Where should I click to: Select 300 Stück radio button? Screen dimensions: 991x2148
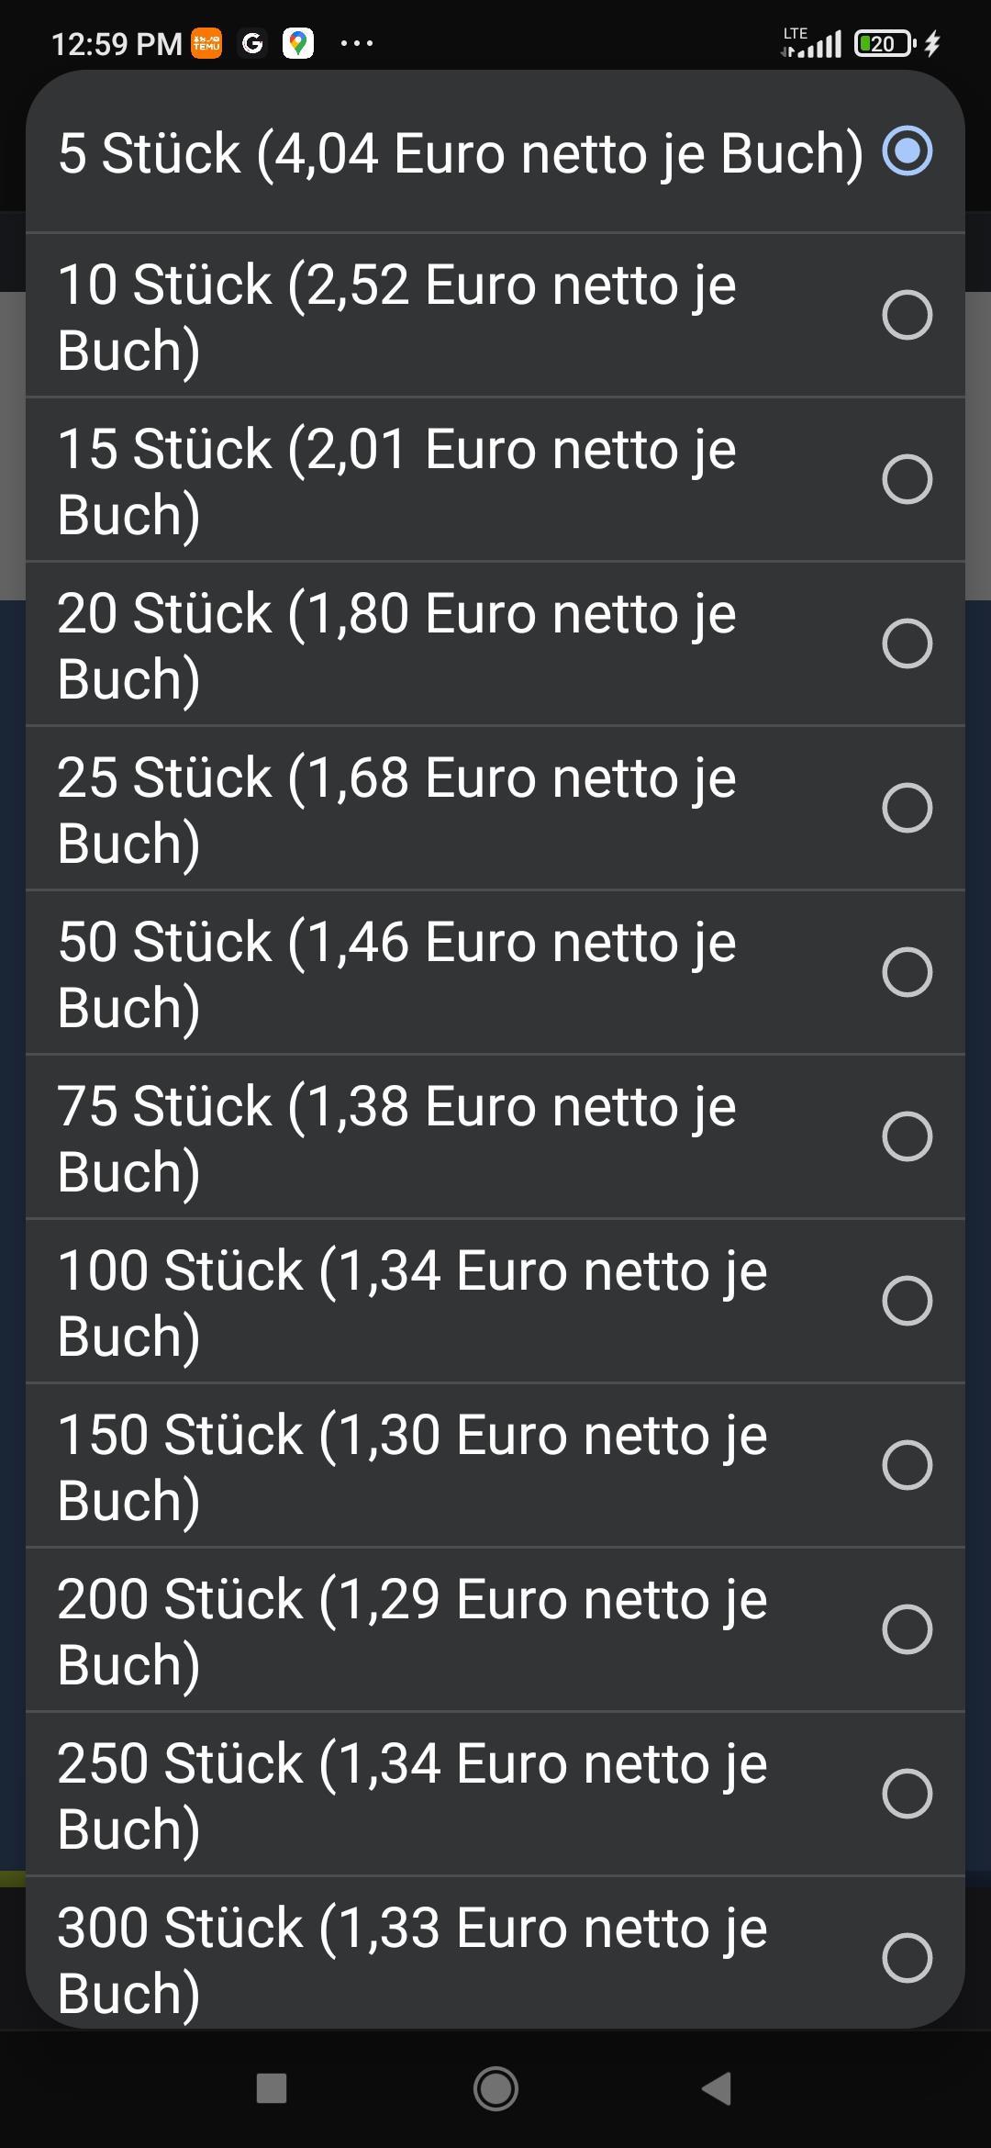coord(907,1958)
